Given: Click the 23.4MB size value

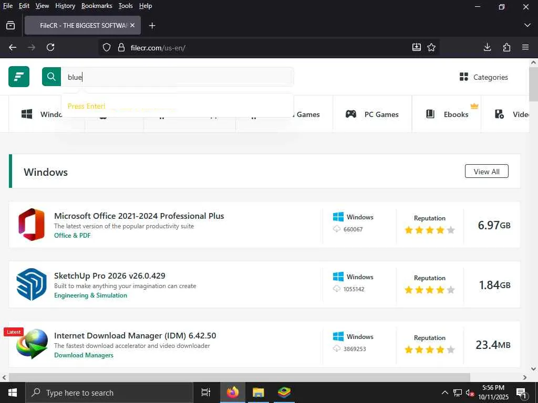Looking at the screenshot, I should tap(493, 344).
